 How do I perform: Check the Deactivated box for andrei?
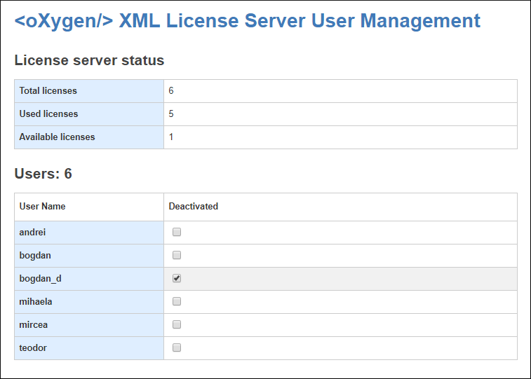coord(177,232)
